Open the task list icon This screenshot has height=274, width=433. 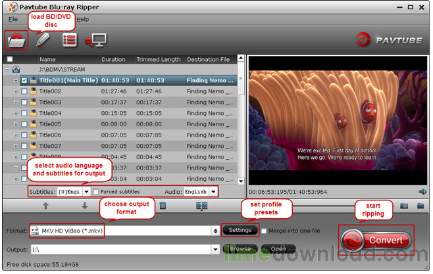click(69, 40)
